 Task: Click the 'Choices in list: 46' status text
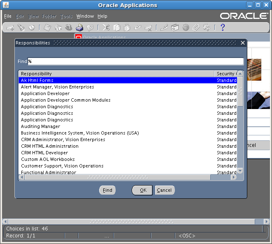[x=27, y=228]
